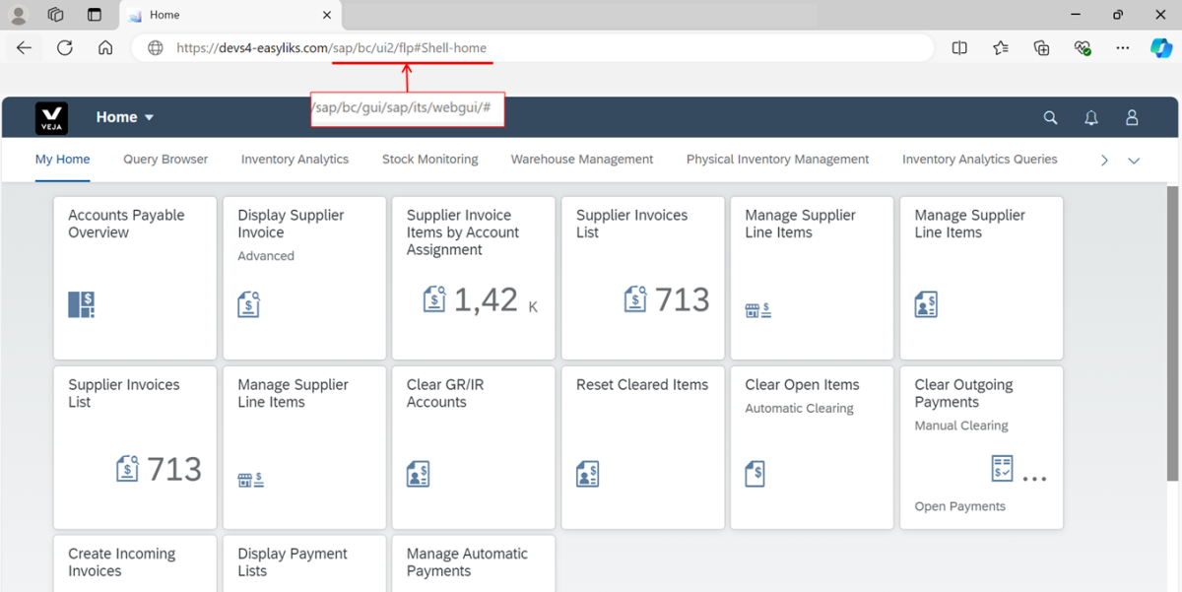Open the SAP search magnifier
Image resolution: width=1182 pixels, height=592 pixels.
[x=1050, y=116]
